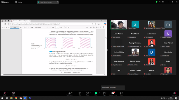Print the PDF document
This screenshot has width=179, height=100.
click(x=91, y=27)
